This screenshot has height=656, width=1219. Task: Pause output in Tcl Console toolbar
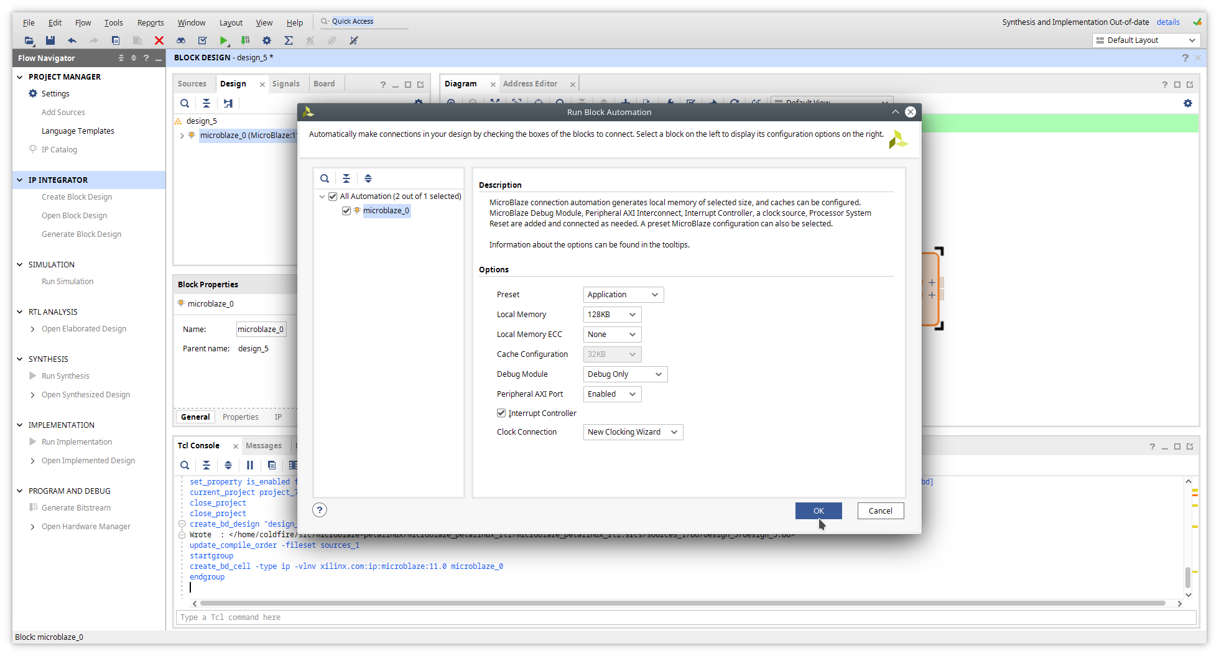tap(250, 465)
